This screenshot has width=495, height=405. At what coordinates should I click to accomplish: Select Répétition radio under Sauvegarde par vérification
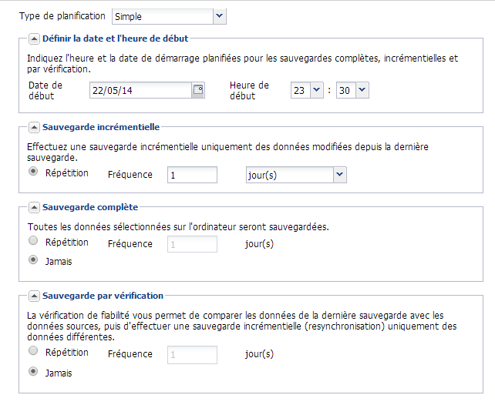(33, 351)
